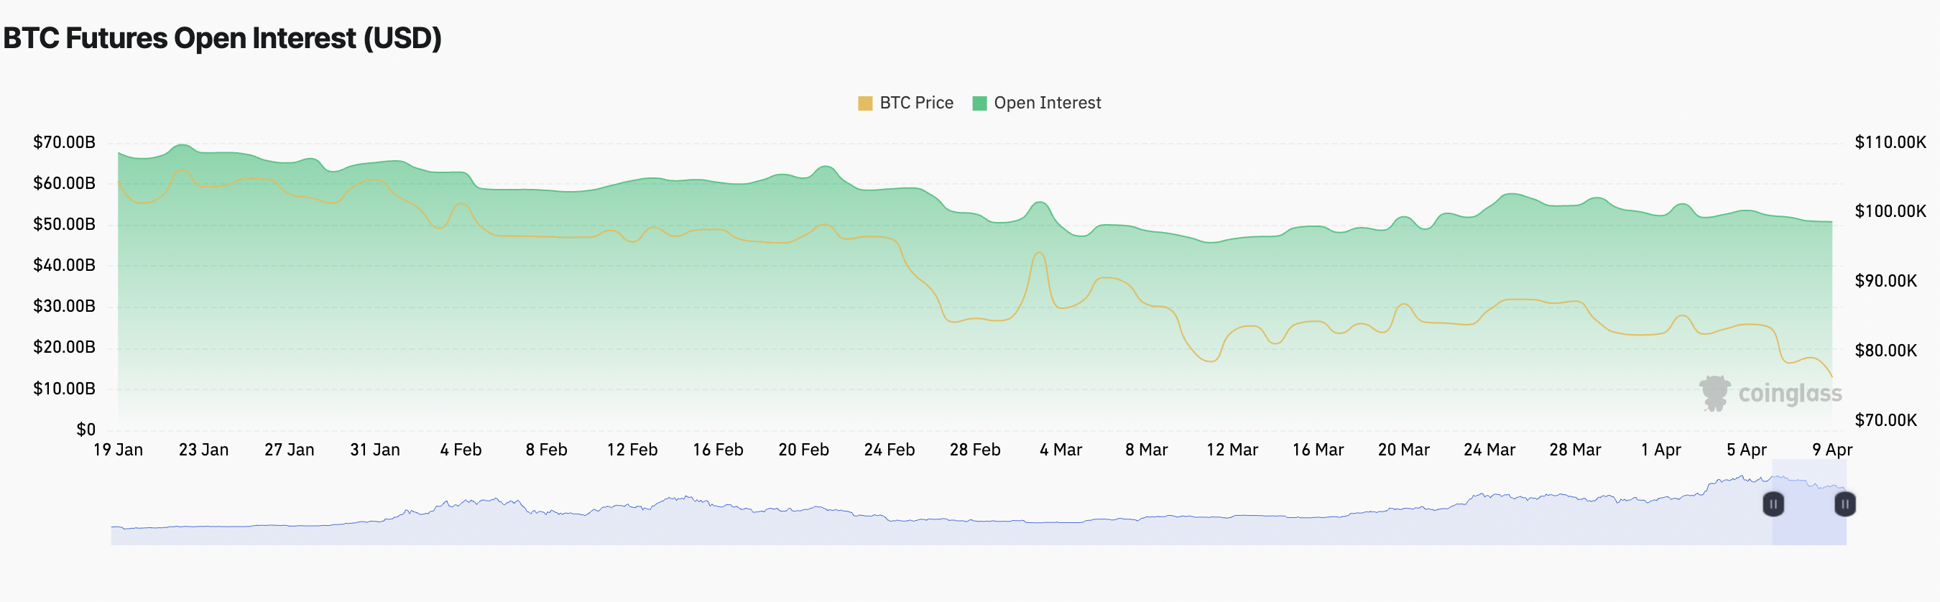Click the $110.00K price axis label
Image resolution: width=1940 pixels, height=602 pixels.
(x=1890, y=142)
